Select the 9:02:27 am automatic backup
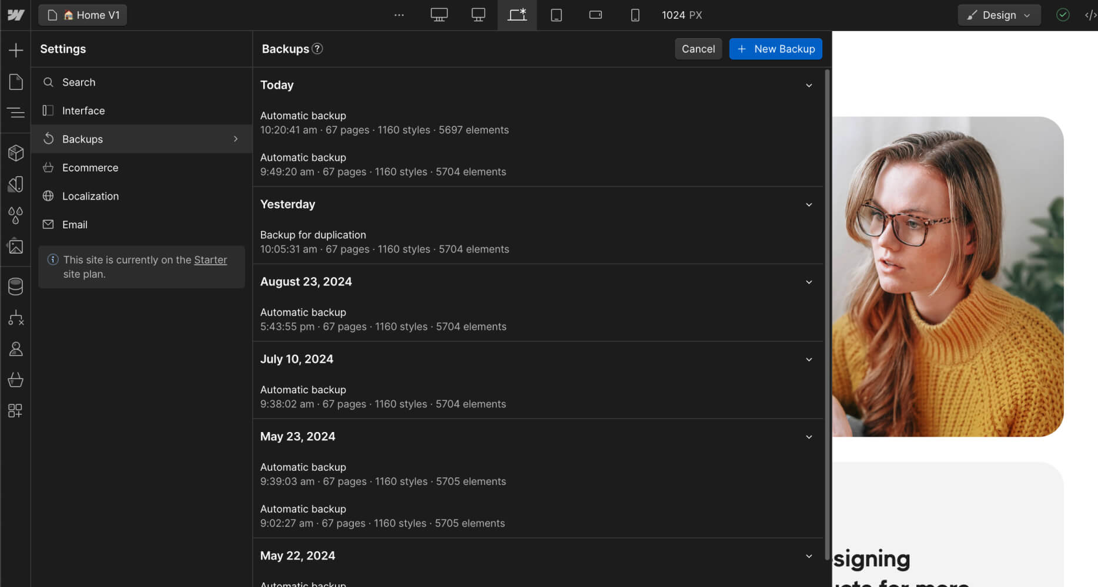The image size is (1098, 587). pyautogui.click(x=538, y=516)
